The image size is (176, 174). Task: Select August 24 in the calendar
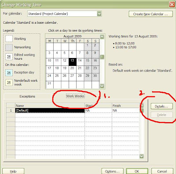(50, 77)
